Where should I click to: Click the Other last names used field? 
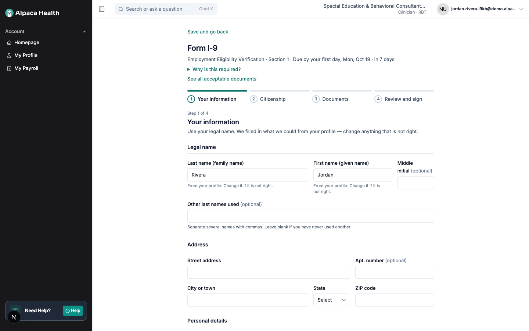[311, 216]
